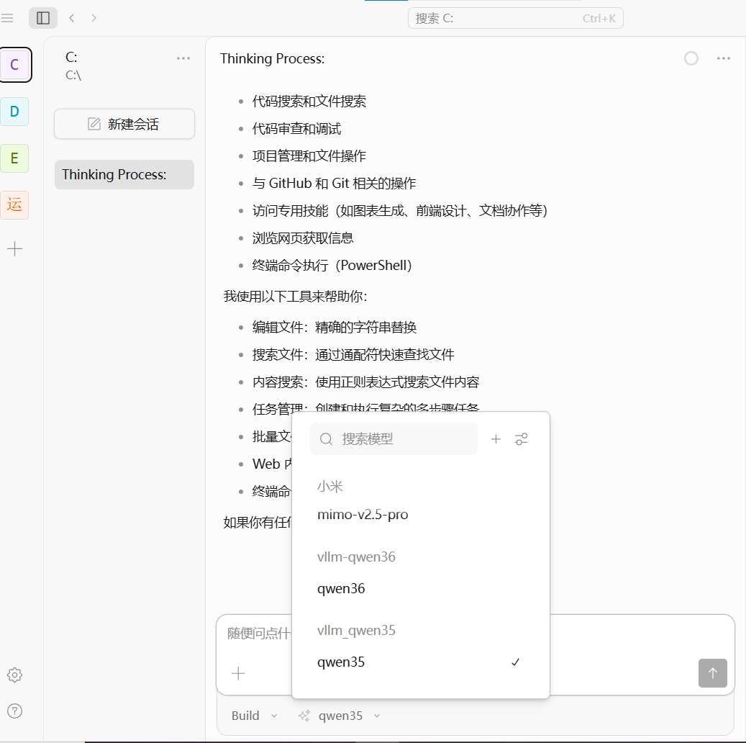Click the sparkle icon beside qwen35
746x743 pixels.
click(304, 716)
